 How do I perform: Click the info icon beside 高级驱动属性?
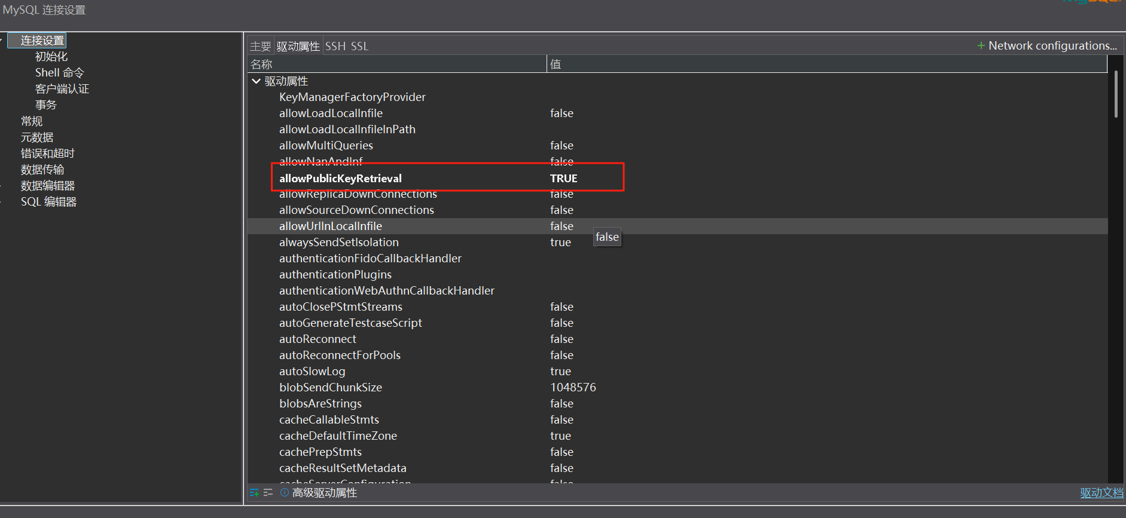285,493
